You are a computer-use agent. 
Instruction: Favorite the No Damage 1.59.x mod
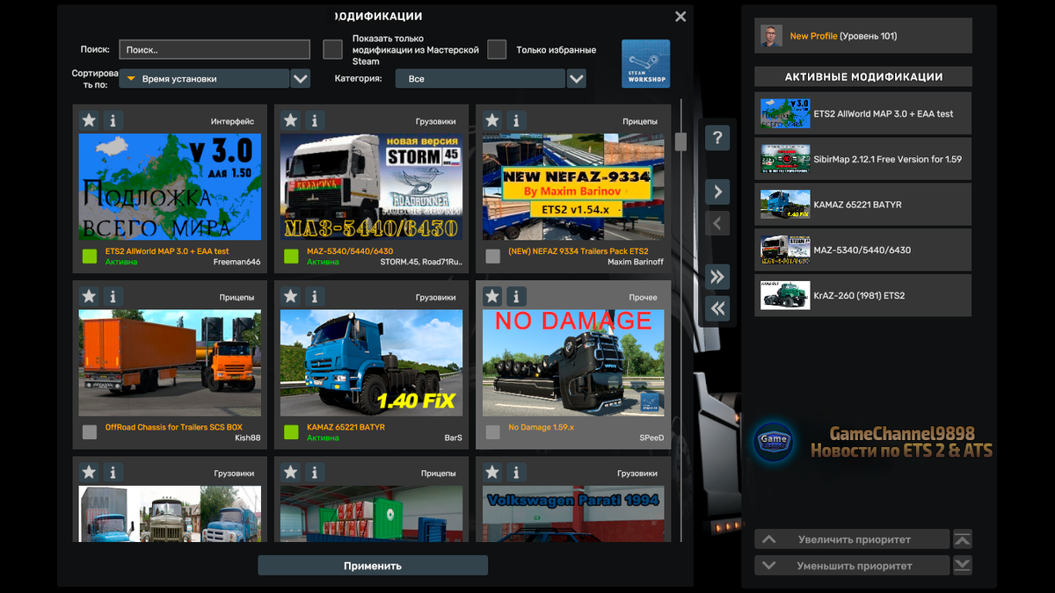(492, 296)
